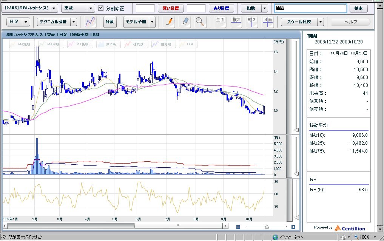
Task: Expand the テクニカル分析 dropdown
Action: point(74,22)
